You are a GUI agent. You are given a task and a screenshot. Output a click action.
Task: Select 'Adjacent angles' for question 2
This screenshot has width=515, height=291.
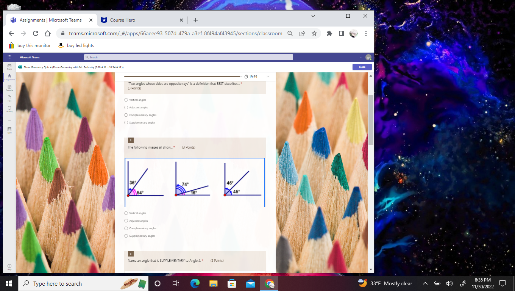[126, 221]
